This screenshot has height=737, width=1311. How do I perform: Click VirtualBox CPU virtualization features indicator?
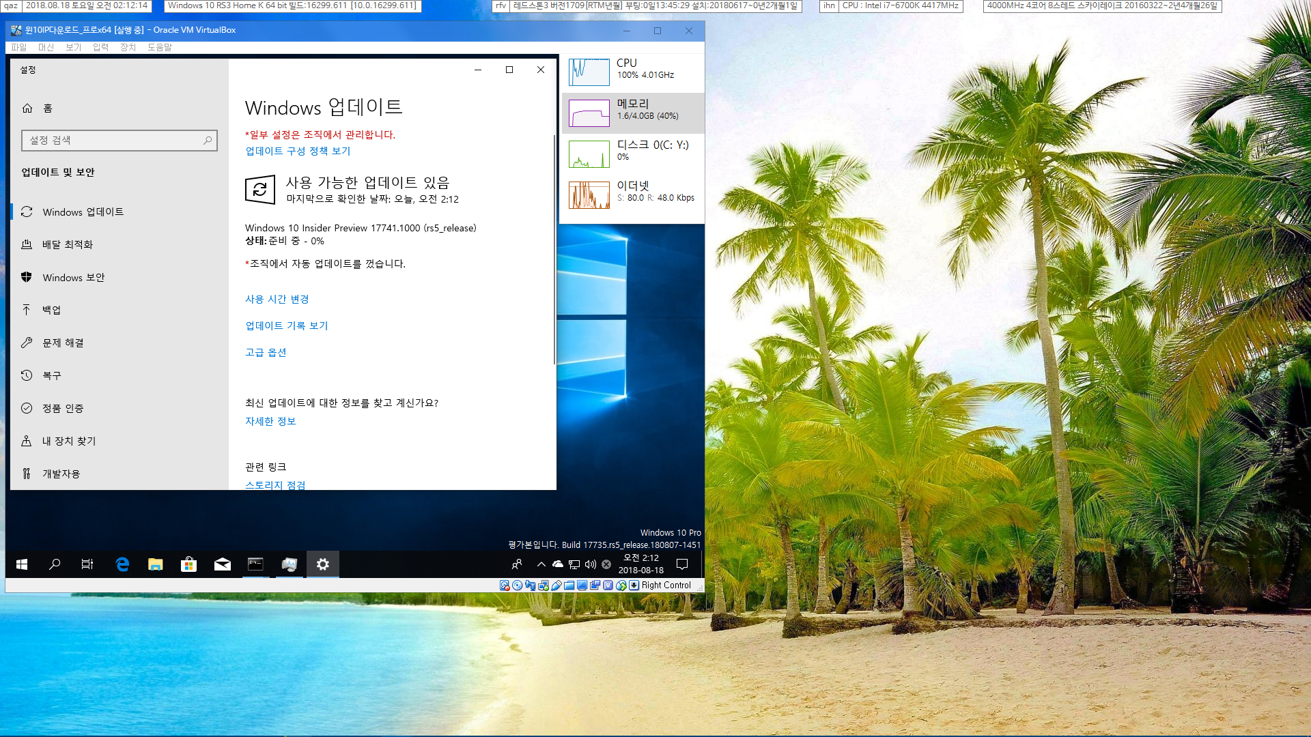coord(608,586)
